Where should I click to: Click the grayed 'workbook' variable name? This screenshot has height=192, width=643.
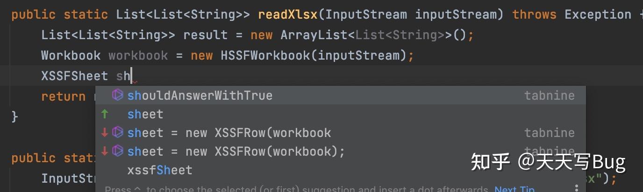(x=138, y=55)
